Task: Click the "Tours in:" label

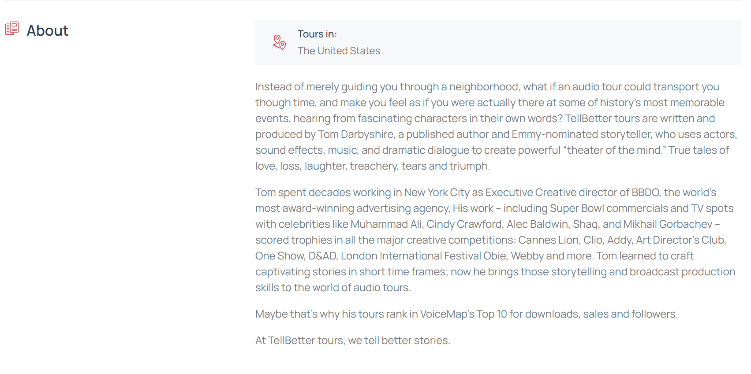Action: point(317,34)
